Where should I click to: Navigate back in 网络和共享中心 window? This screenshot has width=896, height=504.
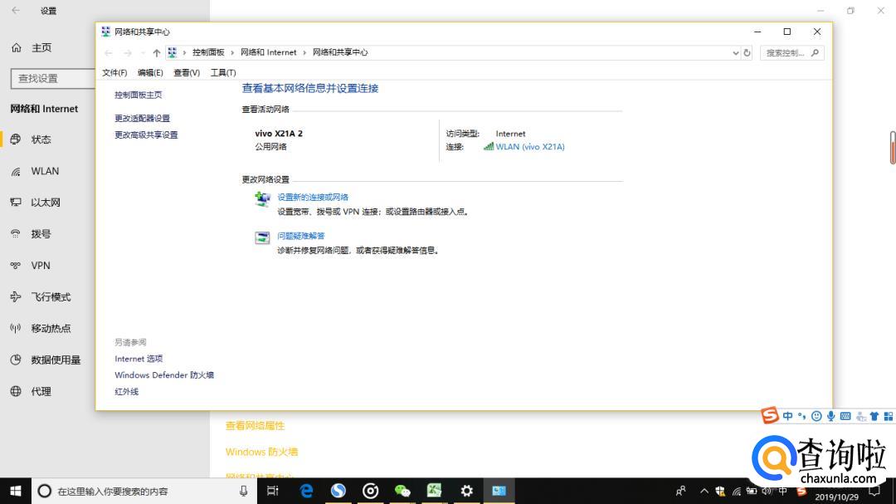109,52
